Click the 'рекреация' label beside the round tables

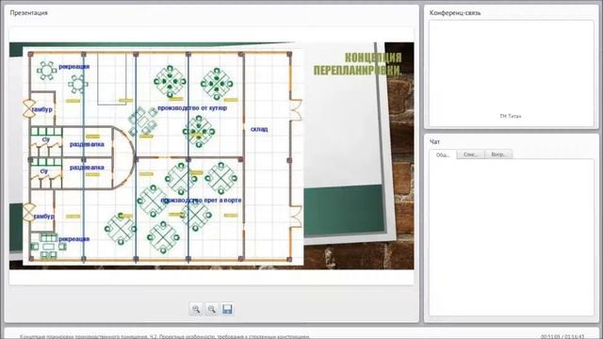[x=74, y=67]
